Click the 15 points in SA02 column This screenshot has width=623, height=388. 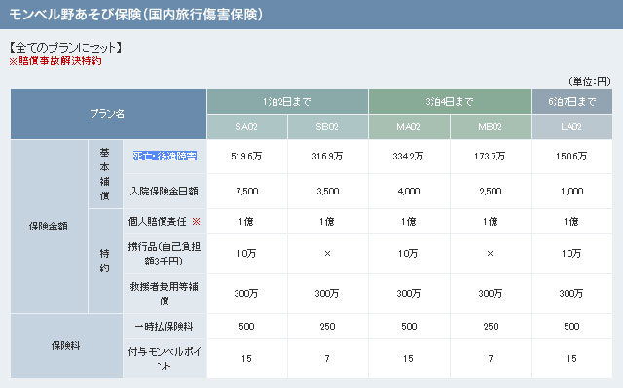coord(246,359)
